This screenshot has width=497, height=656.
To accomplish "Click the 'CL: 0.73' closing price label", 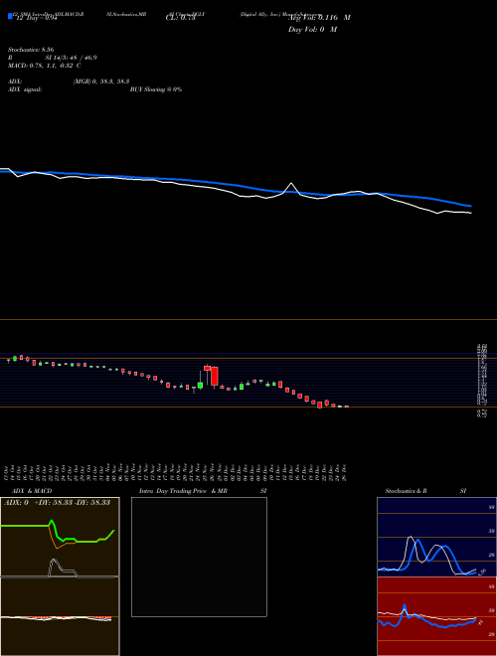I will click(x=180, y=18).
